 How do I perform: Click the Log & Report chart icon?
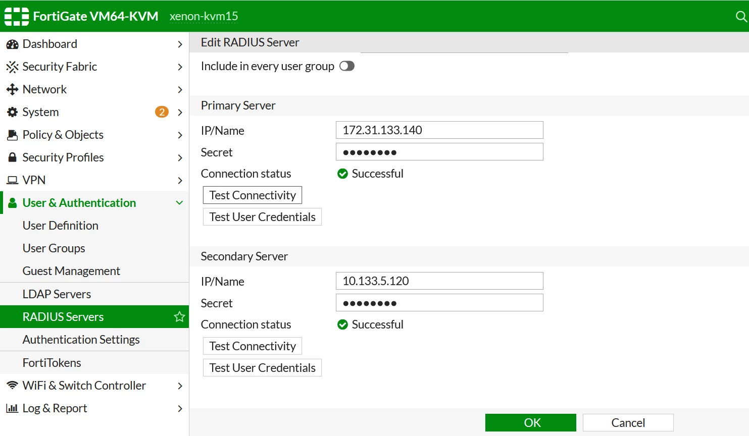tap(12, 408)
